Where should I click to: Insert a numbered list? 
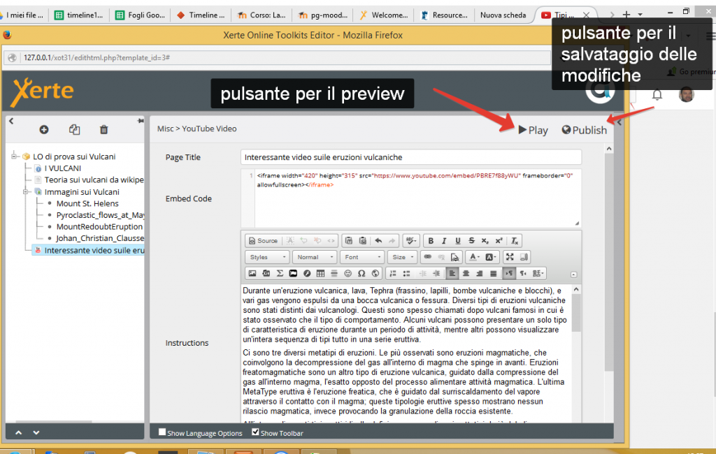[393, 273]
